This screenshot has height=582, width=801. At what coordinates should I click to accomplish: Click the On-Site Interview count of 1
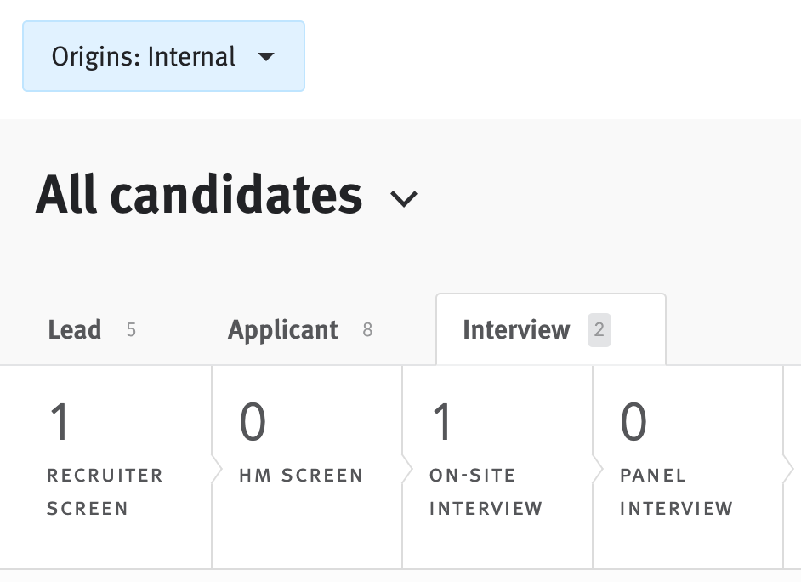click(x=441, y=420)
